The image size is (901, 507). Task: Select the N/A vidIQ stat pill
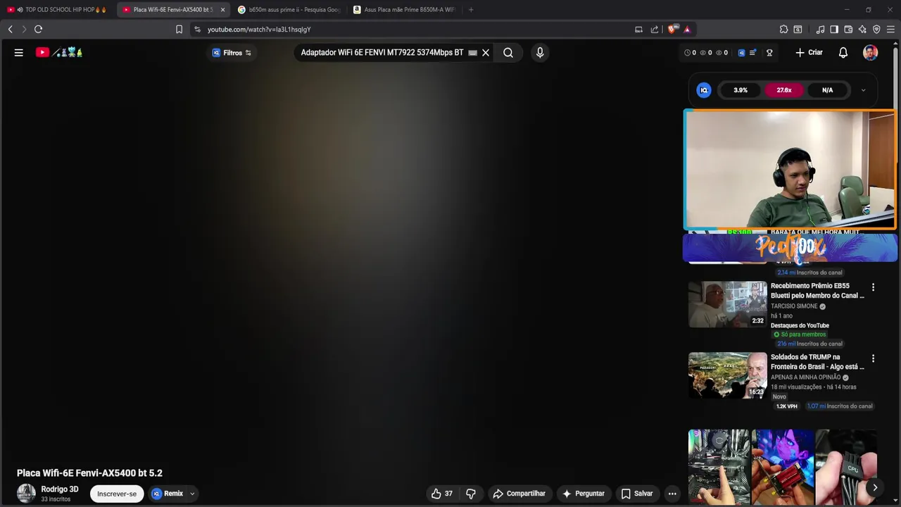coord(827,90)
